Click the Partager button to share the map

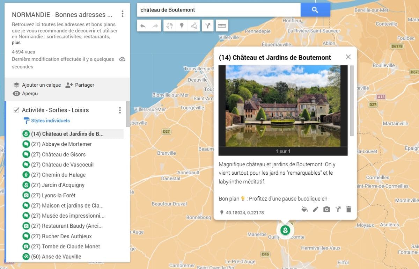click(84, 85)
